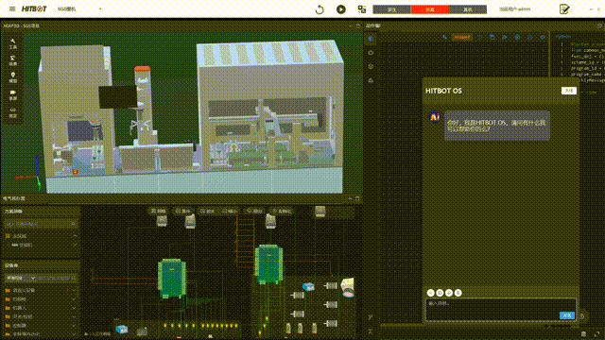Expand the first folder in device library
The image size is (605, 340).
click(x=39, y=290)
